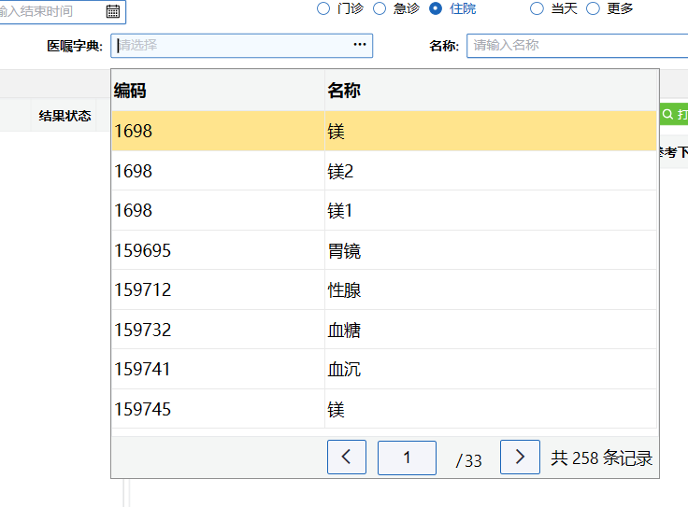Open the 医嘱字典 ellipsis lookup
The image size is (688, 507).
pyautogui.click(x=360, y=45)
